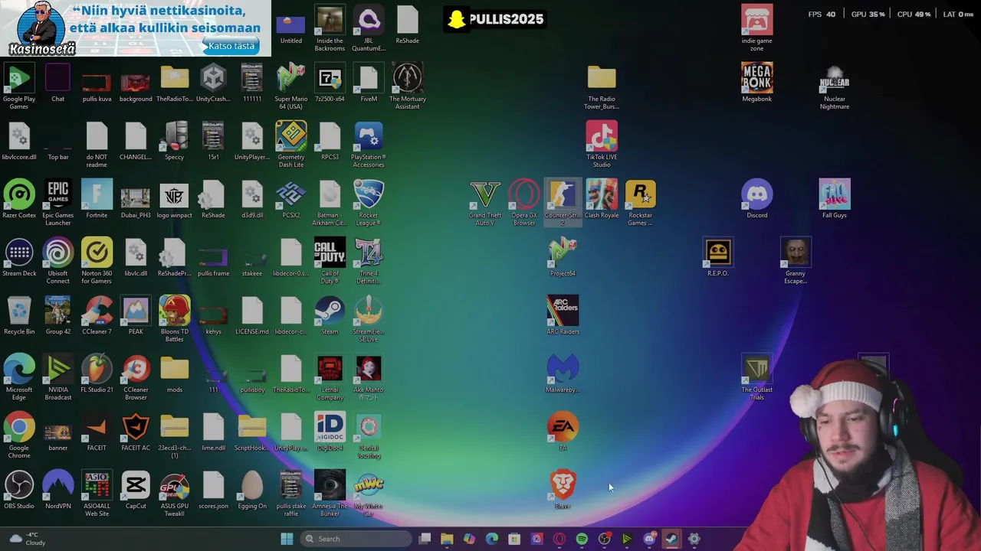
Task: Launch Ubisoft Connect shortcut
Action: [x=58, y=260]
